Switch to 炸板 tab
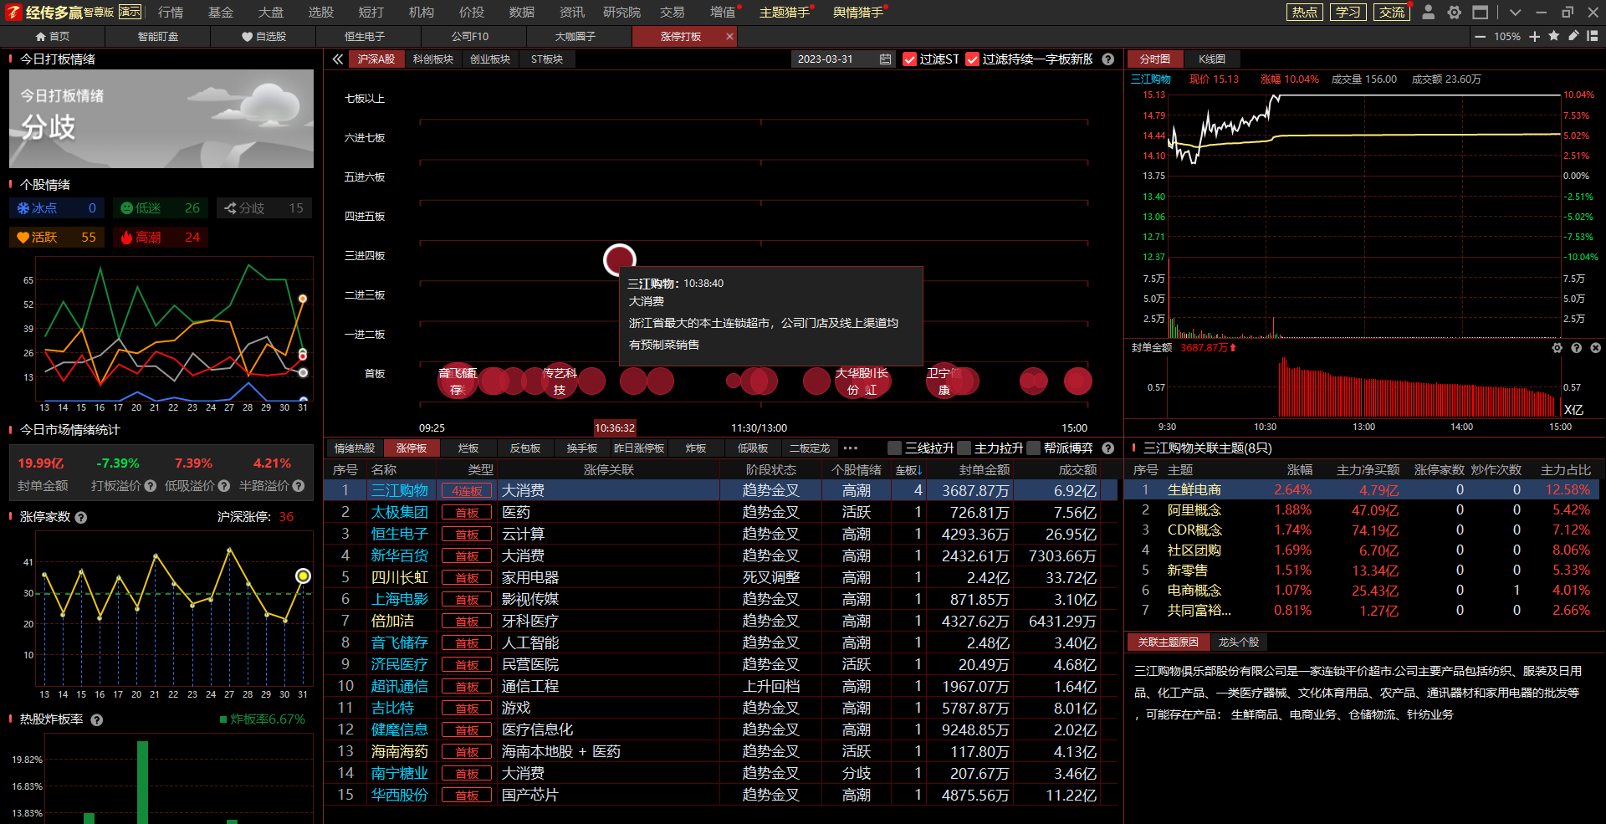 (x=696, y=448)
